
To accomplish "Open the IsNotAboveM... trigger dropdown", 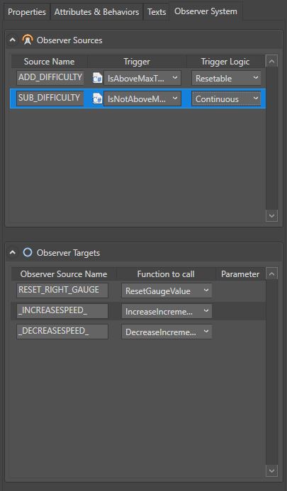I will (142, 99).
